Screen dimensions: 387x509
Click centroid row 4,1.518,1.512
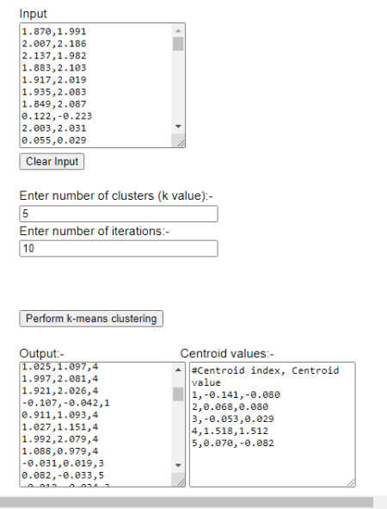pos(230,431)
